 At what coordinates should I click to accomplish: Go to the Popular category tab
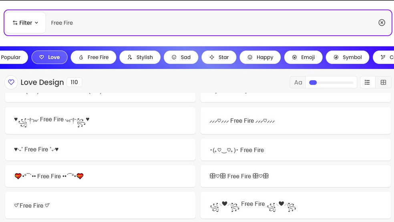pos(11,57)
